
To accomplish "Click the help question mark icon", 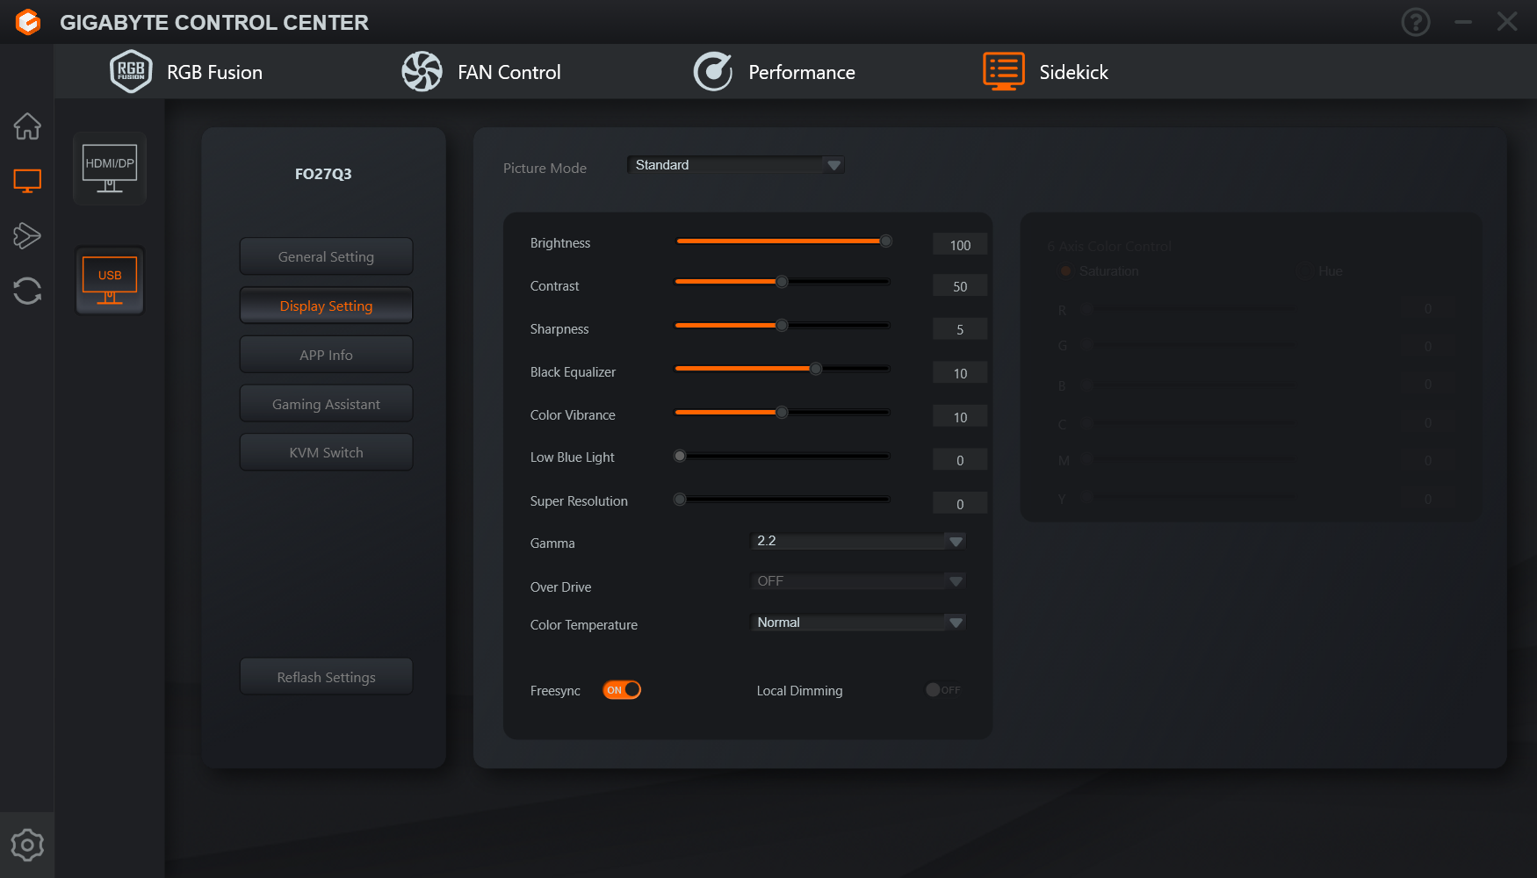I will pos(1416,22).
